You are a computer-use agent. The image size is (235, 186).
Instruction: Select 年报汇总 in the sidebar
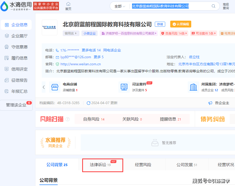(16, 91)
